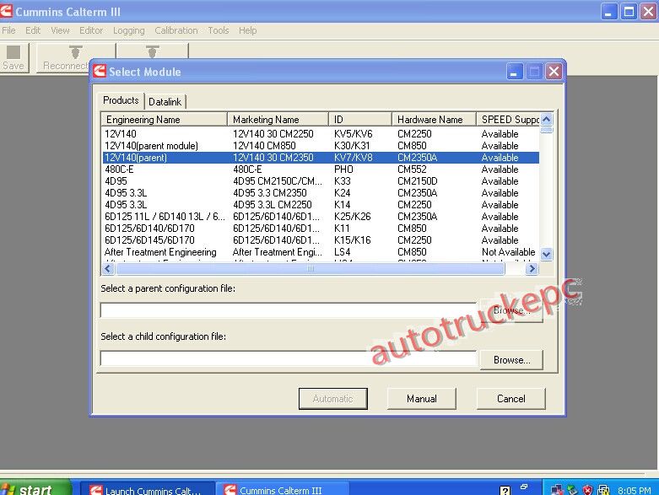Switch to the Datalink tab
This screenshot has width=659, height=495.
pos(165,101)
